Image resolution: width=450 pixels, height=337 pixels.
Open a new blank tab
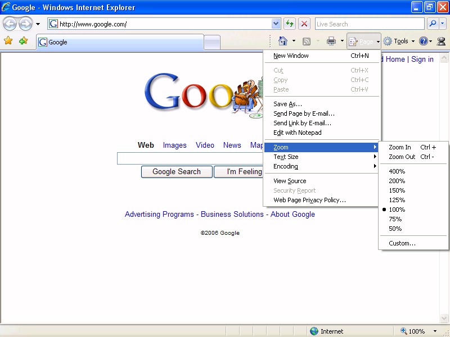pyautogui.click(x=212, y=43)
